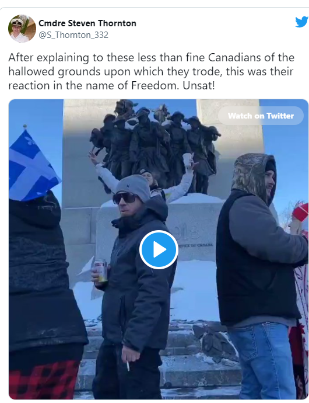Click the word Unsat! in tweet text
309x403 pixels.
tap(198, 85)
